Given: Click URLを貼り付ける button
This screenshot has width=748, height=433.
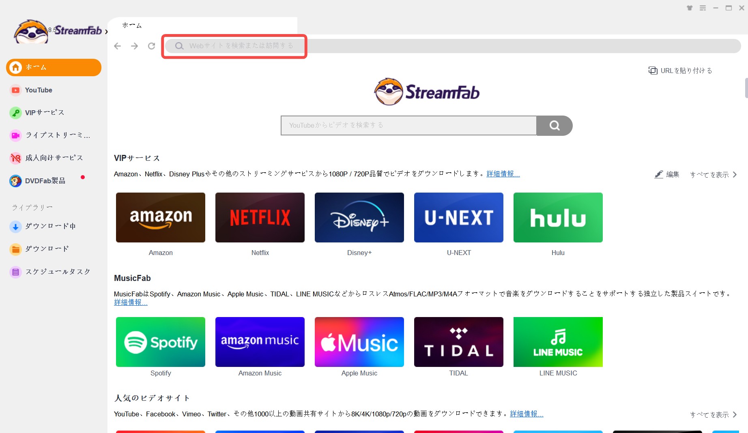Looking at the screenshot, I should (680, 71).
